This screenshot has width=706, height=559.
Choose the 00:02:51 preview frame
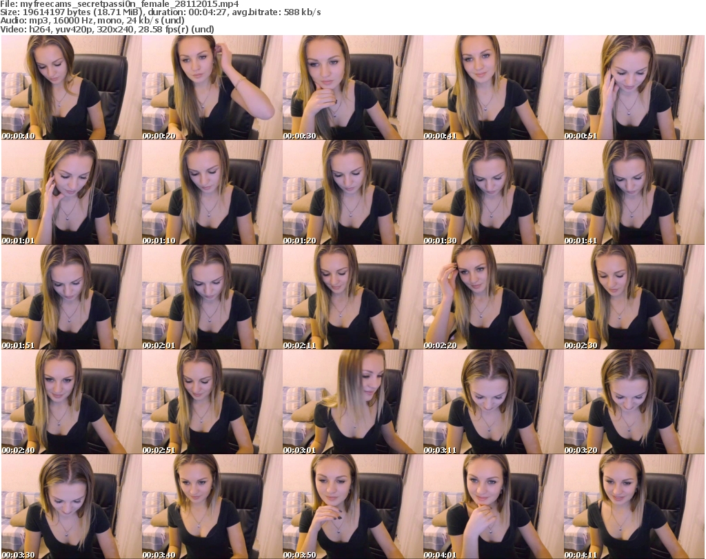click(x=212, y=402)
